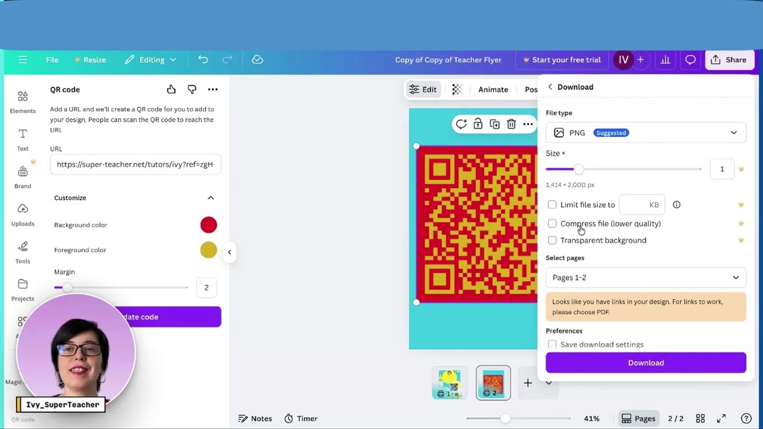763x429 pixels.
Task: Delete the selected QR code with trash icon
Action: [x=511, y=125]
